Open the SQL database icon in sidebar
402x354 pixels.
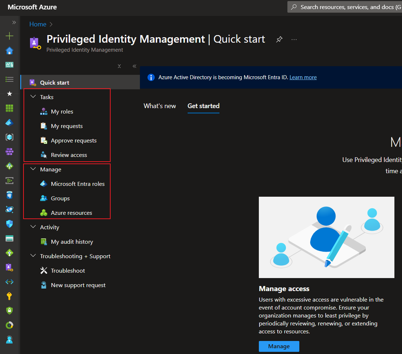pos(9,195)
